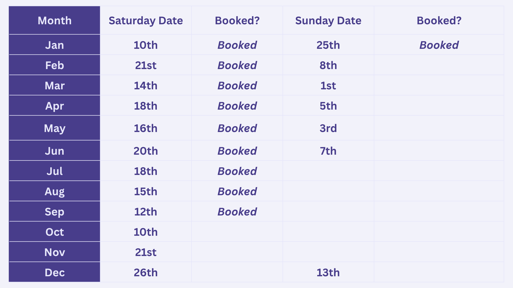Select the Jan month cell
Viewport: 513px width, 288px height.
pyautogui.click(x=55, y=45)
